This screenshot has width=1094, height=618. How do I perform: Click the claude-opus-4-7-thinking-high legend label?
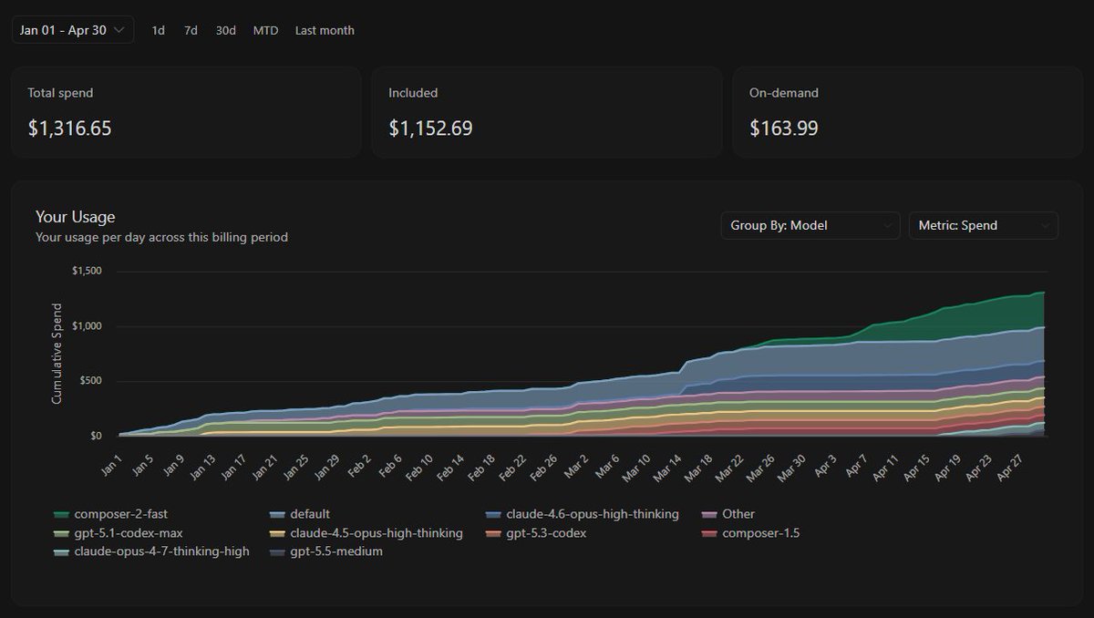162,552
